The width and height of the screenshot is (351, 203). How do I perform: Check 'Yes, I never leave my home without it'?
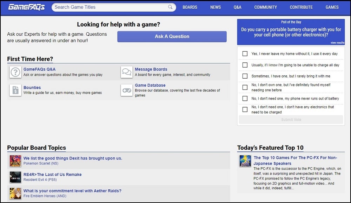pyautogui.click(x=245, y=54)
